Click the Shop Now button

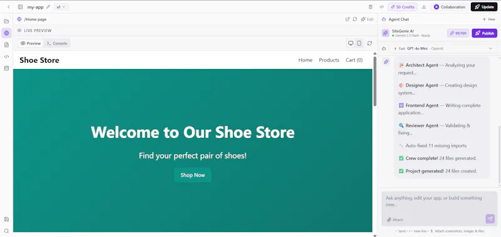193,175
